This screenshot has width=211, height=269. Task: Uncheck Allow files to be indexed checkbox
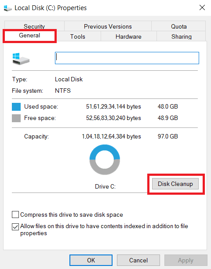(x=15, y=227)
